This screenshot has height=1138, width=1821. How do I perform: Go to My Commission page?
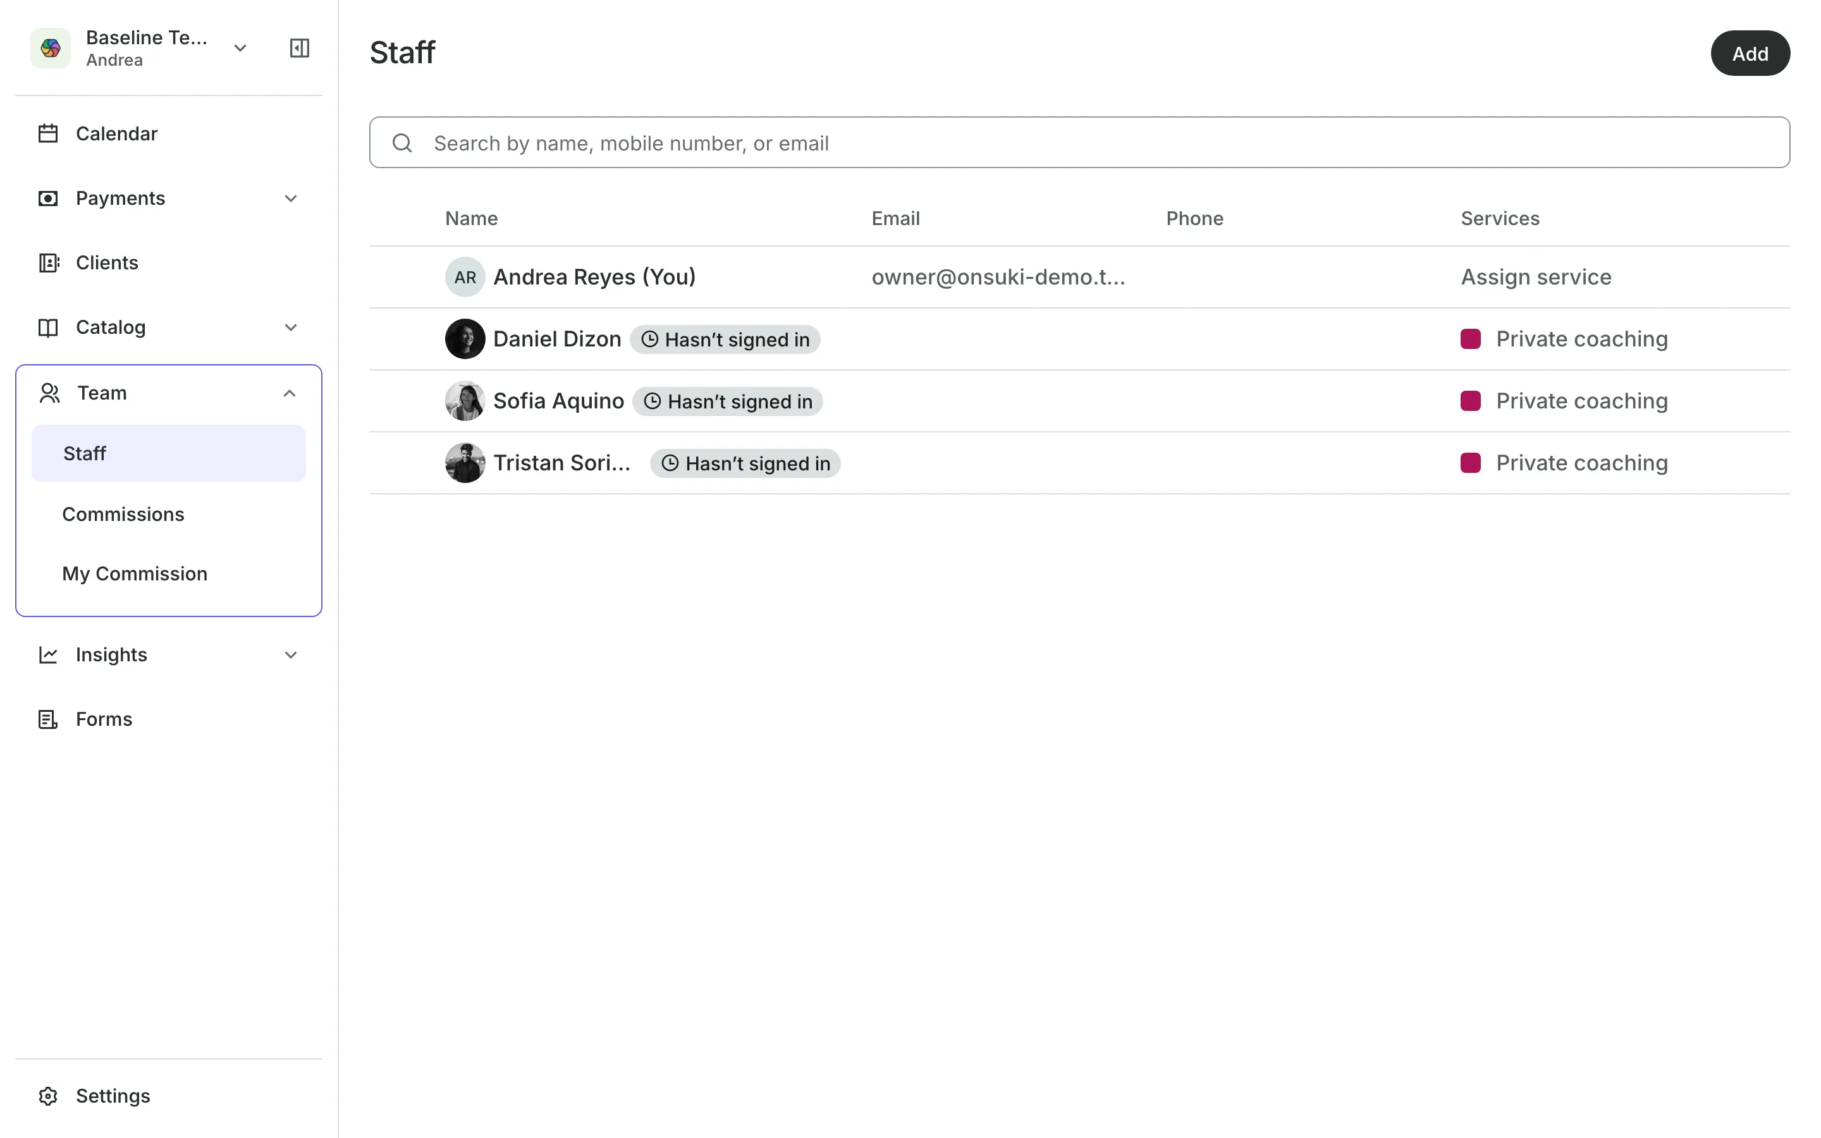[135, 573]
